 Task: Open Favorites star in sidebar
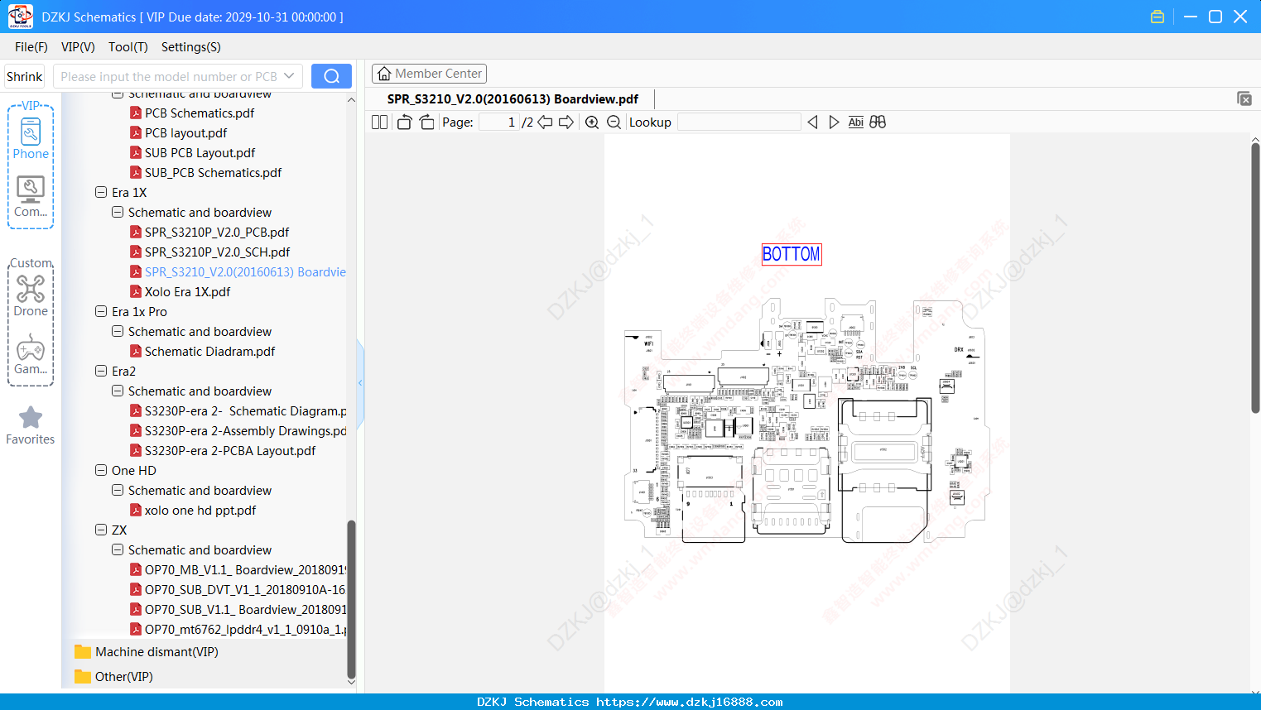(x=31, y=425)
